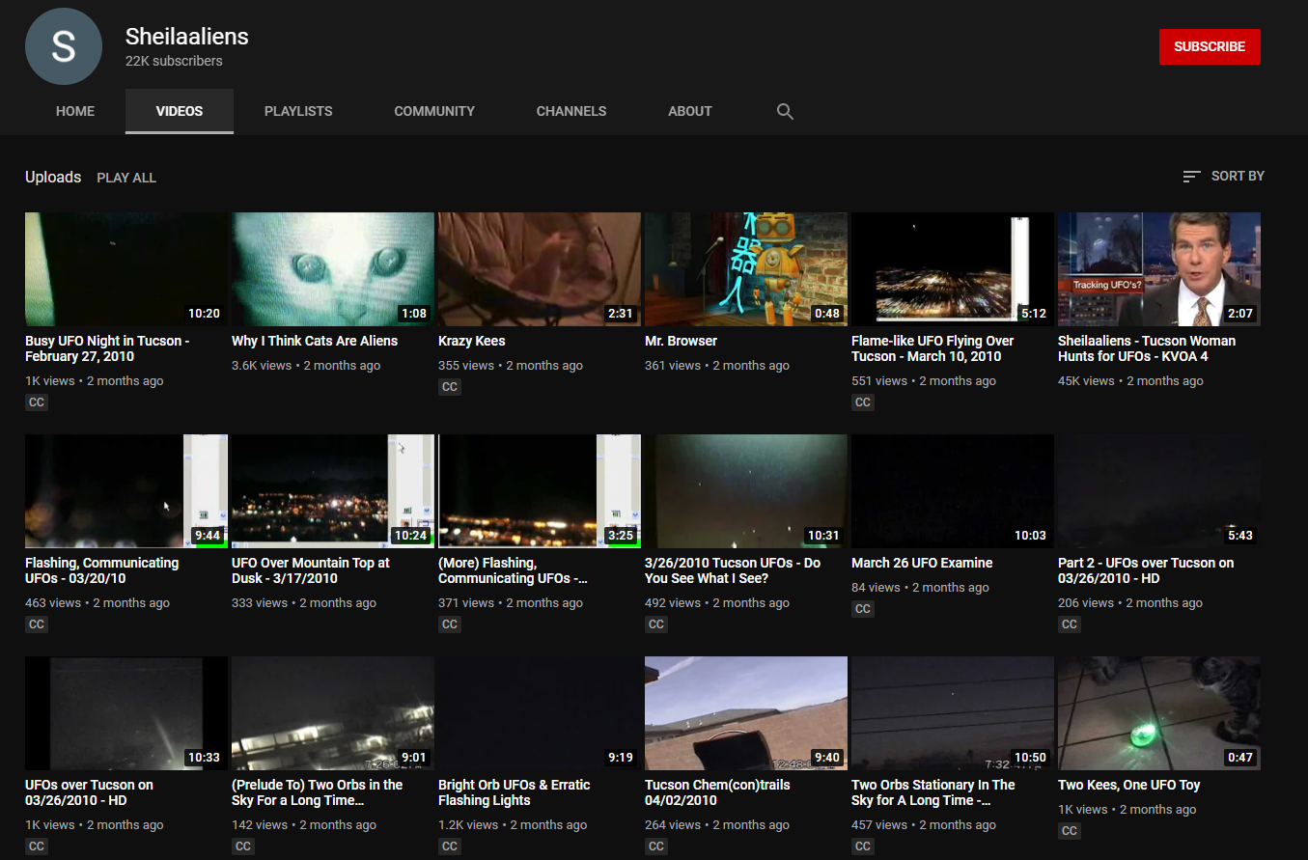Open March 26 UFO Examine title
1308x860 pixels.
click(922, 563)
